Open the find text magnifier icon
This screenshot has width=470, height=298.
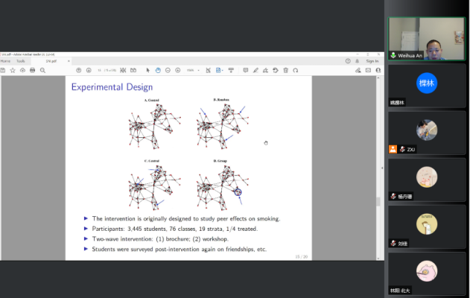(x=42, y=70)
